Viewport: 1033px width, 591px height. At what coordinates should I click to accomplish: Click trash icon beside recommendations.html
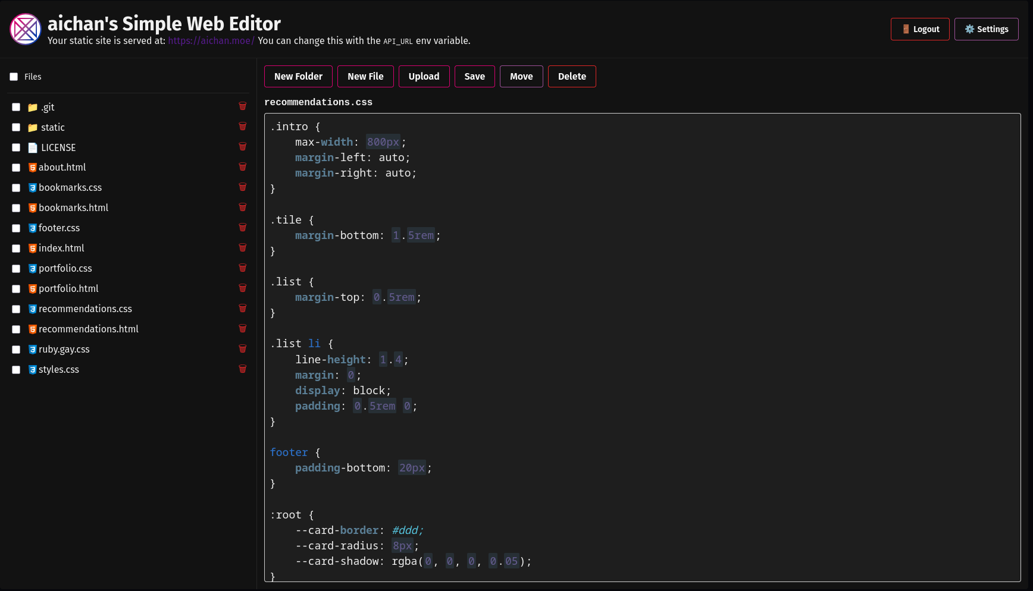(243, 329)
